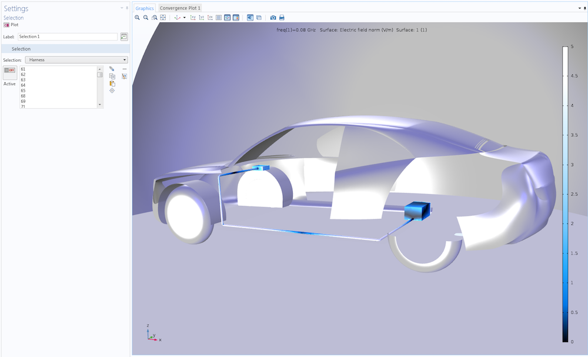Select the Graphics tab

pos(145,8)
